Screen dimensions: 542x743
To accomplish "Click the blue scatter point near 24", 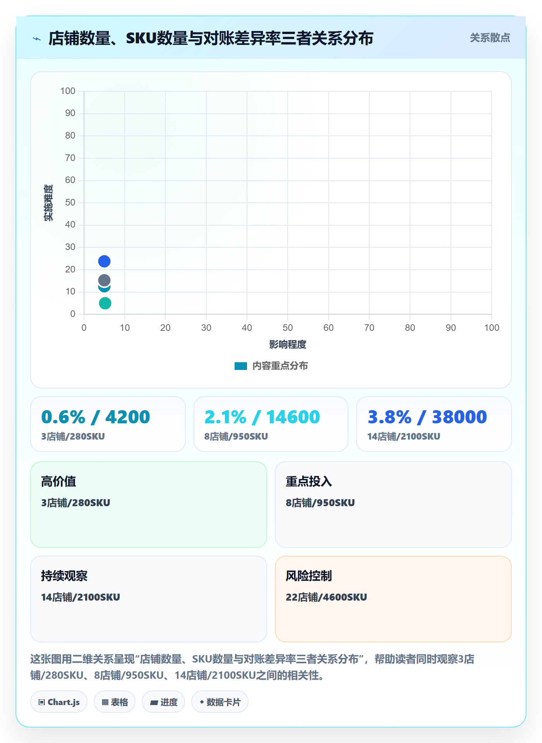I will point(104,261).
